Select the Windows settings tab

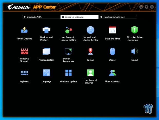(79, 17)
